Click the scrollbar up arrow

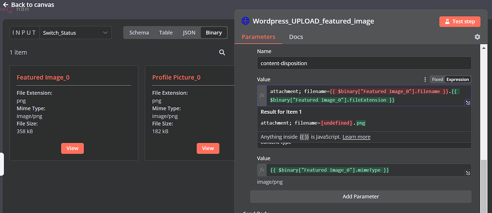484,48
